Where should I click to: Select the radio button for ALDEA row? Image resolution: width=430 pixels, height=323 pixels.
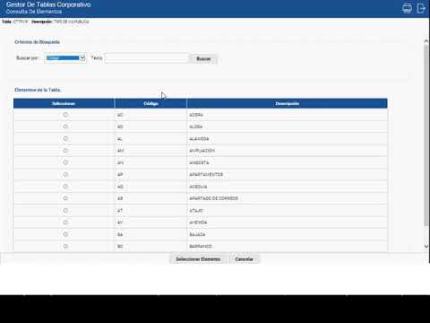[x=65, y=127]
